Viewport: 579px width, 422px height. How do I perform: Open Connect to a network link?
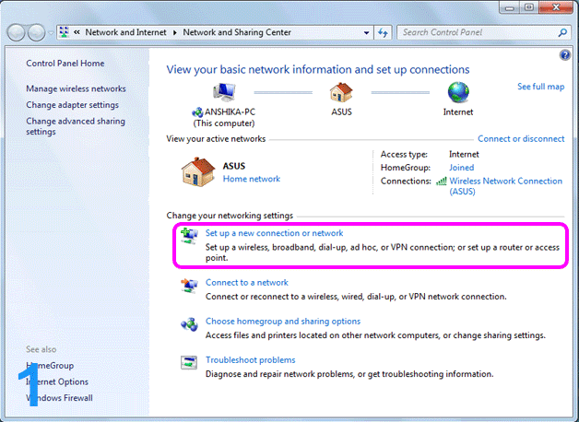tap(247, 283)
